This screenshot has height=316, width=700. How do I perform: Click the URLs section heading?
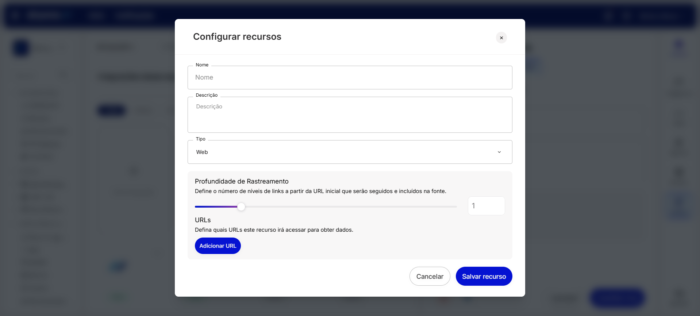point(203,220)
